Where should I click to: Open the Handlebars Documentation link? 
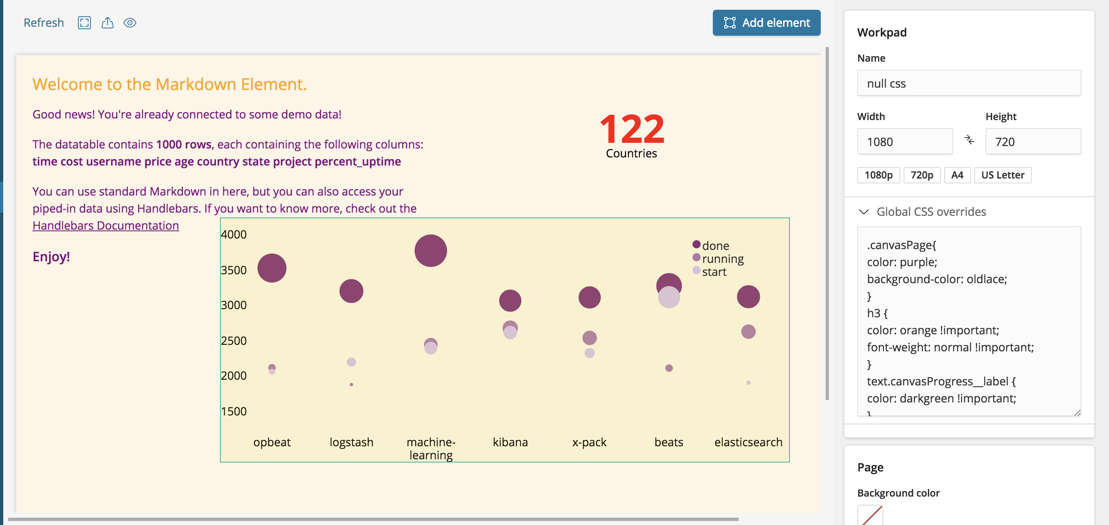click(x=106, y=226)
